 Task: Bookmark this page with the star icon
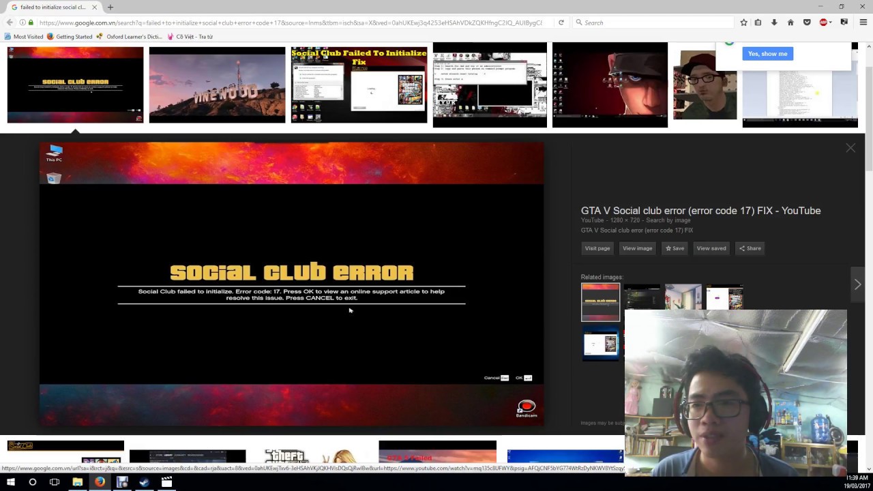pyautogui.click(x=743, y=23)
